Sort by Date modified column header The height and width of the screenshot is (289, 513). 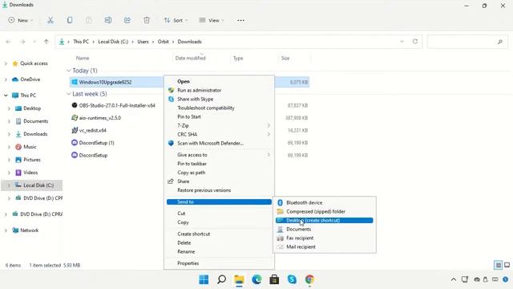click(x=190, y=58)
